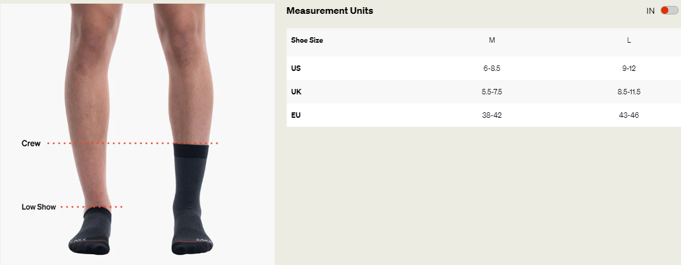681x265 pixels.
Task: Select the M size column header
Action: 492,40
